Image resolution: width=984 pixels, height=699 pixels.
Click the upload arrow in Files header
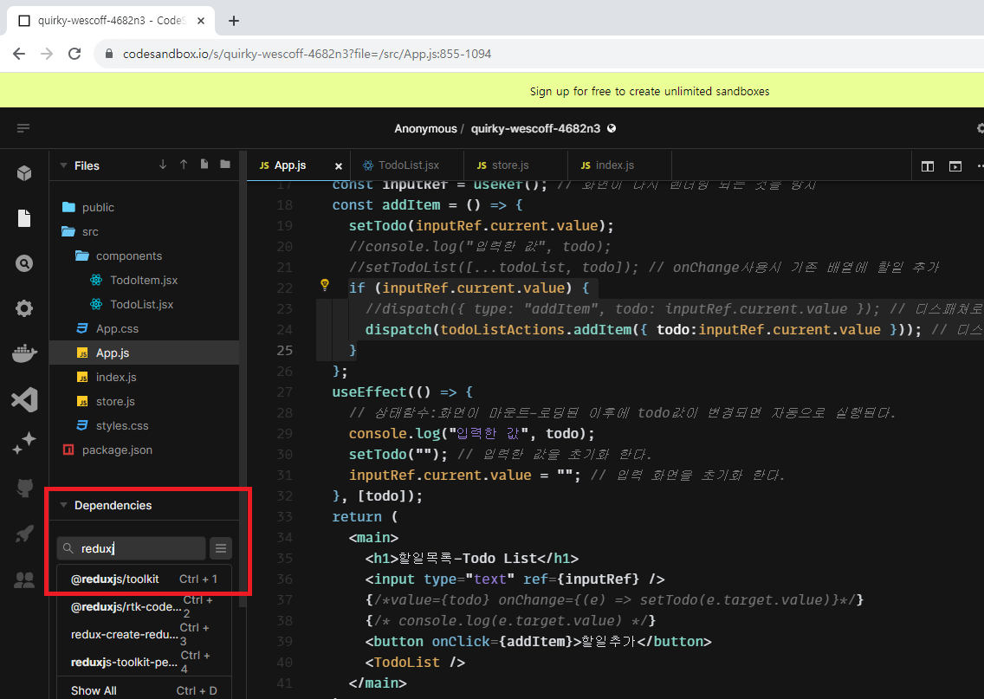pyautogui.click(x=184, y=165)
